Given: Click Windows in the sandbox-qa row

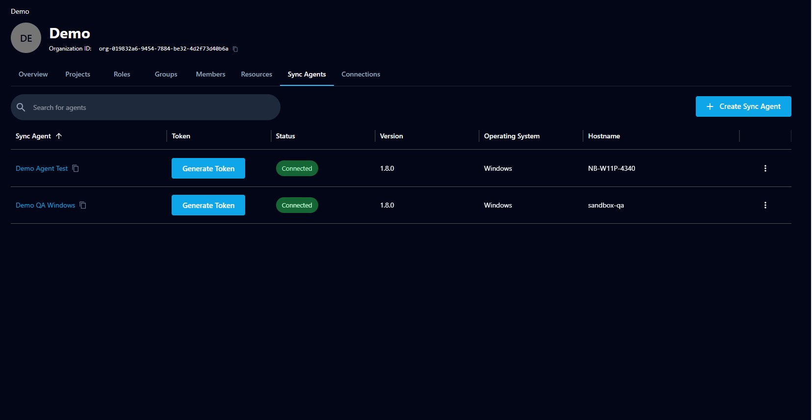Looking at the screenshot, I should point(498,205).
